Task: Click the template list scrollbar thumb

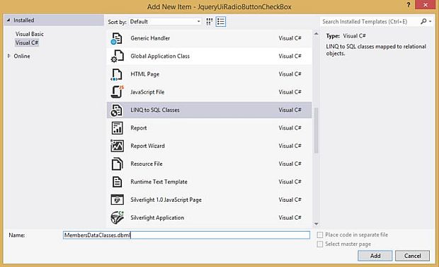Action: tap(316, 130)
